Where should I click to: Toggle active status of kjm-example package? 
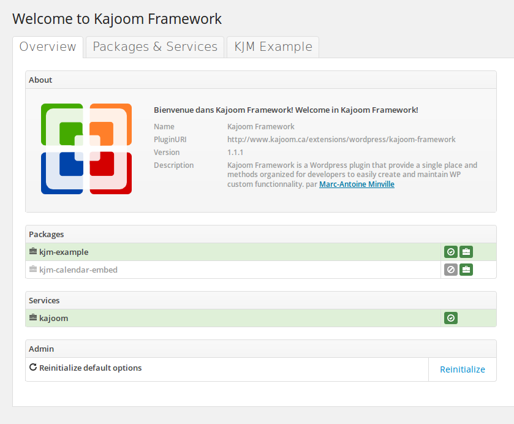click(451, 252)
